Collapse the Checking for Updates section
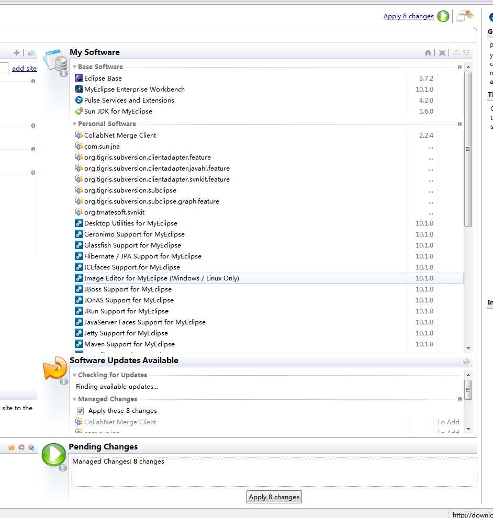 (74, 375)
